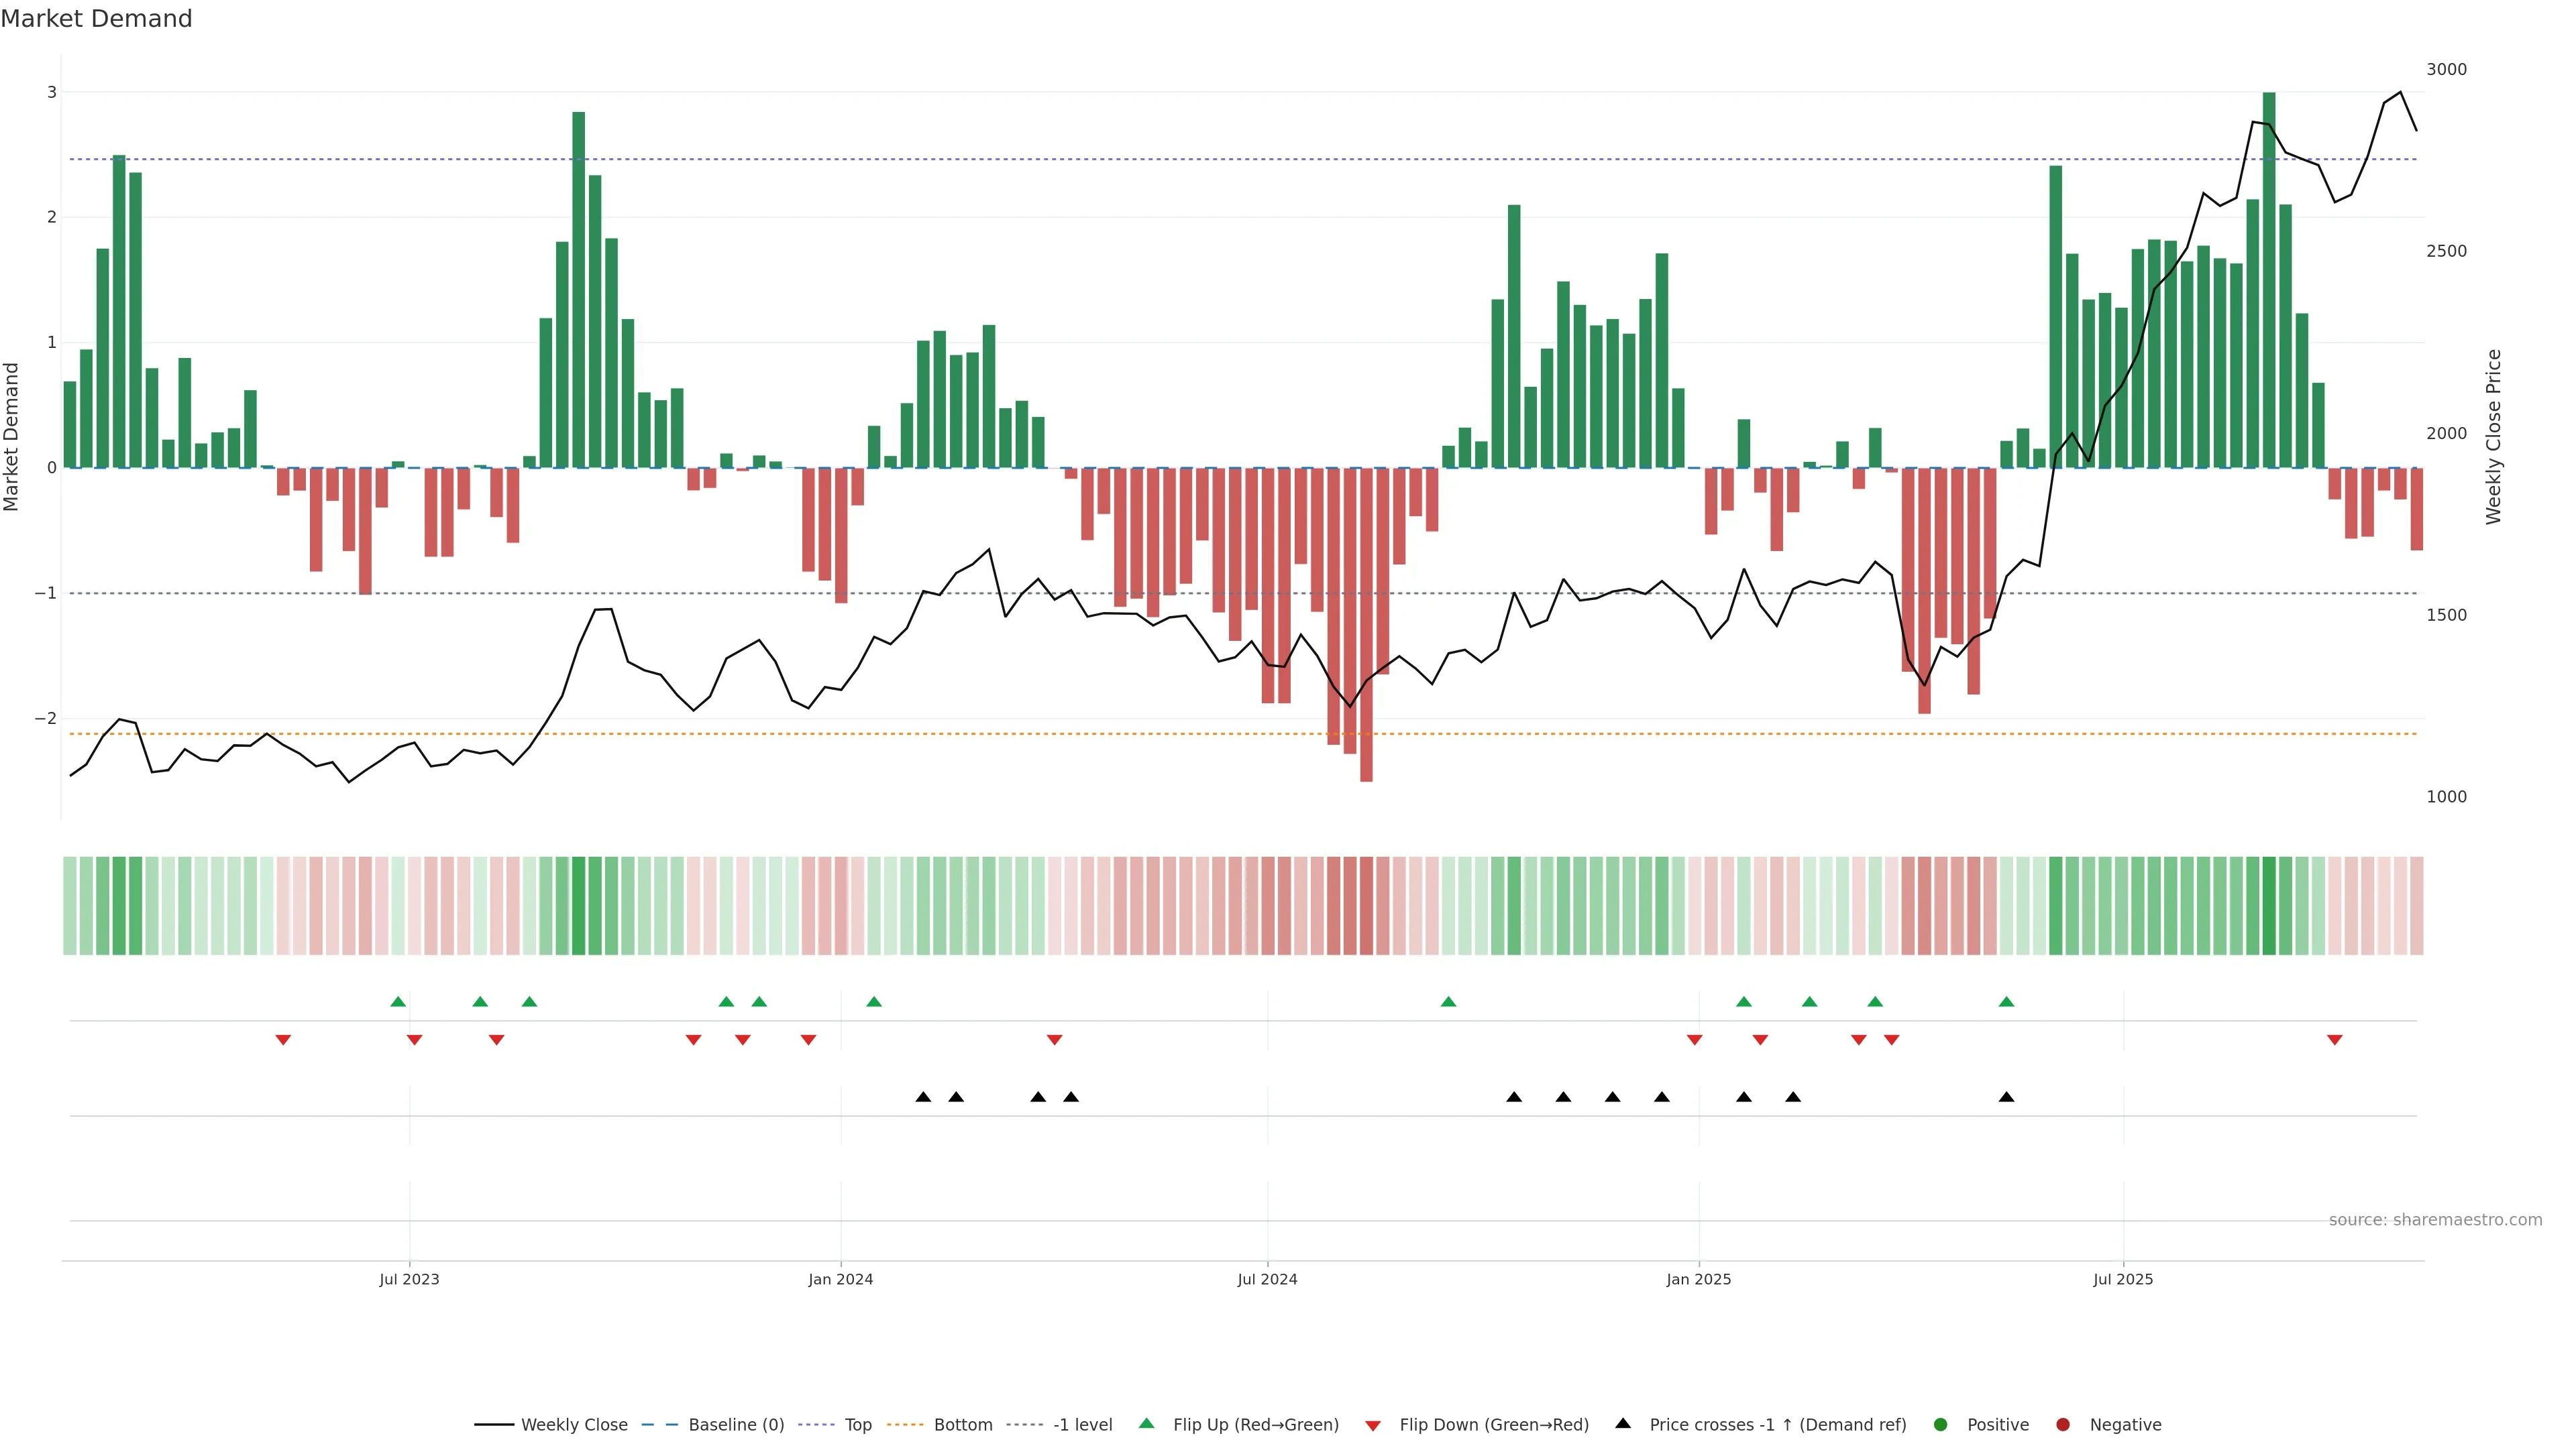2576x1448 pixels.
Task: Click the green Positive circle legend icon
Action: tap(1941, 1425)
